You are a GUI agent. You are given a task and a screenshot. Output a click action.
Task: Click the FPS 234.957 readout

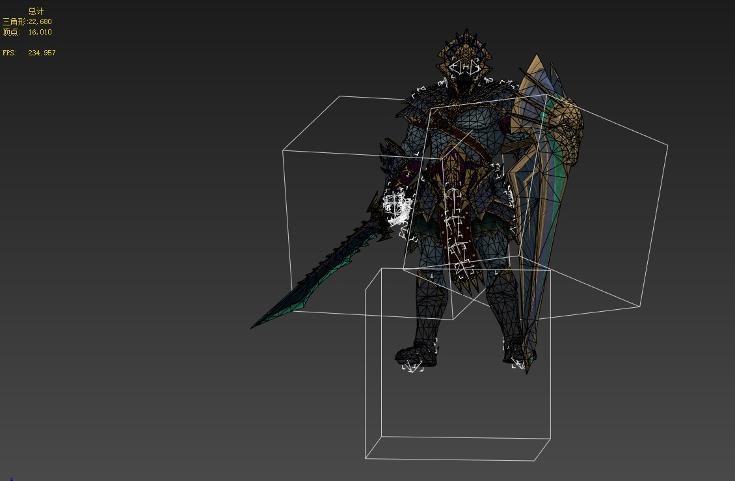tap(29, 53)
